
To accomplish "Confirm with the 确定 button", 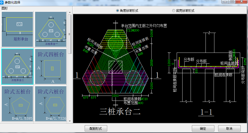I will point(203,128).
